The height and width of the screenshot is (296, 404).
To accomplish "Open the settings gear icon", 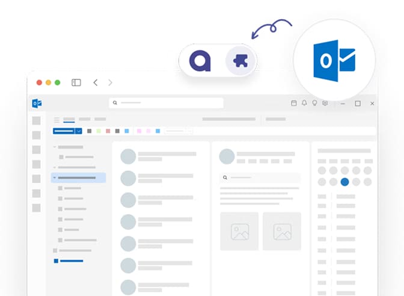I will [x=325, y=103].
